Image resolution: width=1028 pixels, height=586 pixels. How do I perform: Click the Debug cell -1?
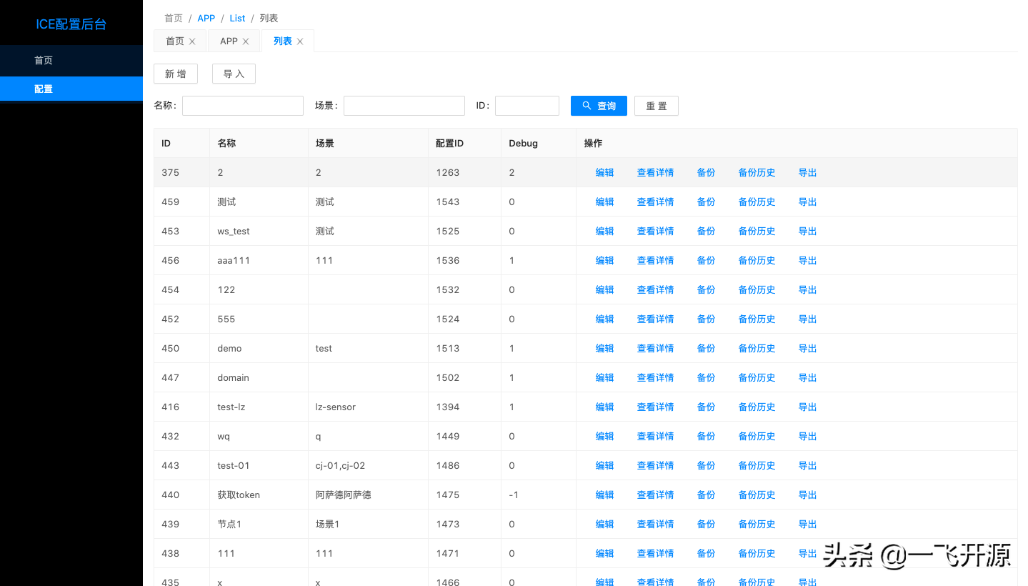[x=514, y=495]
